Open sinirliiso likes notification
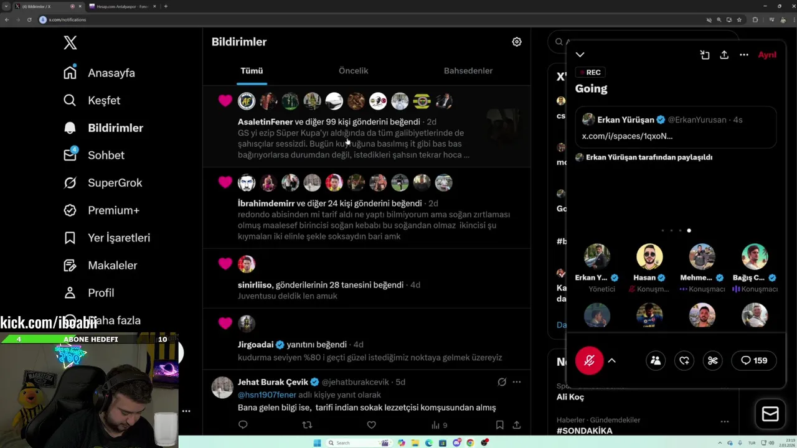This screenshot has height=448, width=797. pyautogui.click(x=366, y=278)
